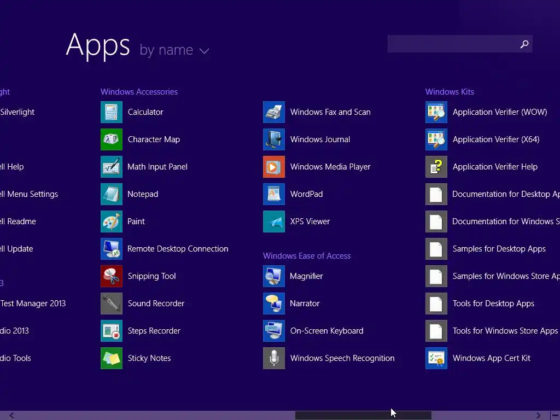Launch Remote Desktop Connection icon
The height and width of the screenshot is (420, 560).
coord(112,249)
